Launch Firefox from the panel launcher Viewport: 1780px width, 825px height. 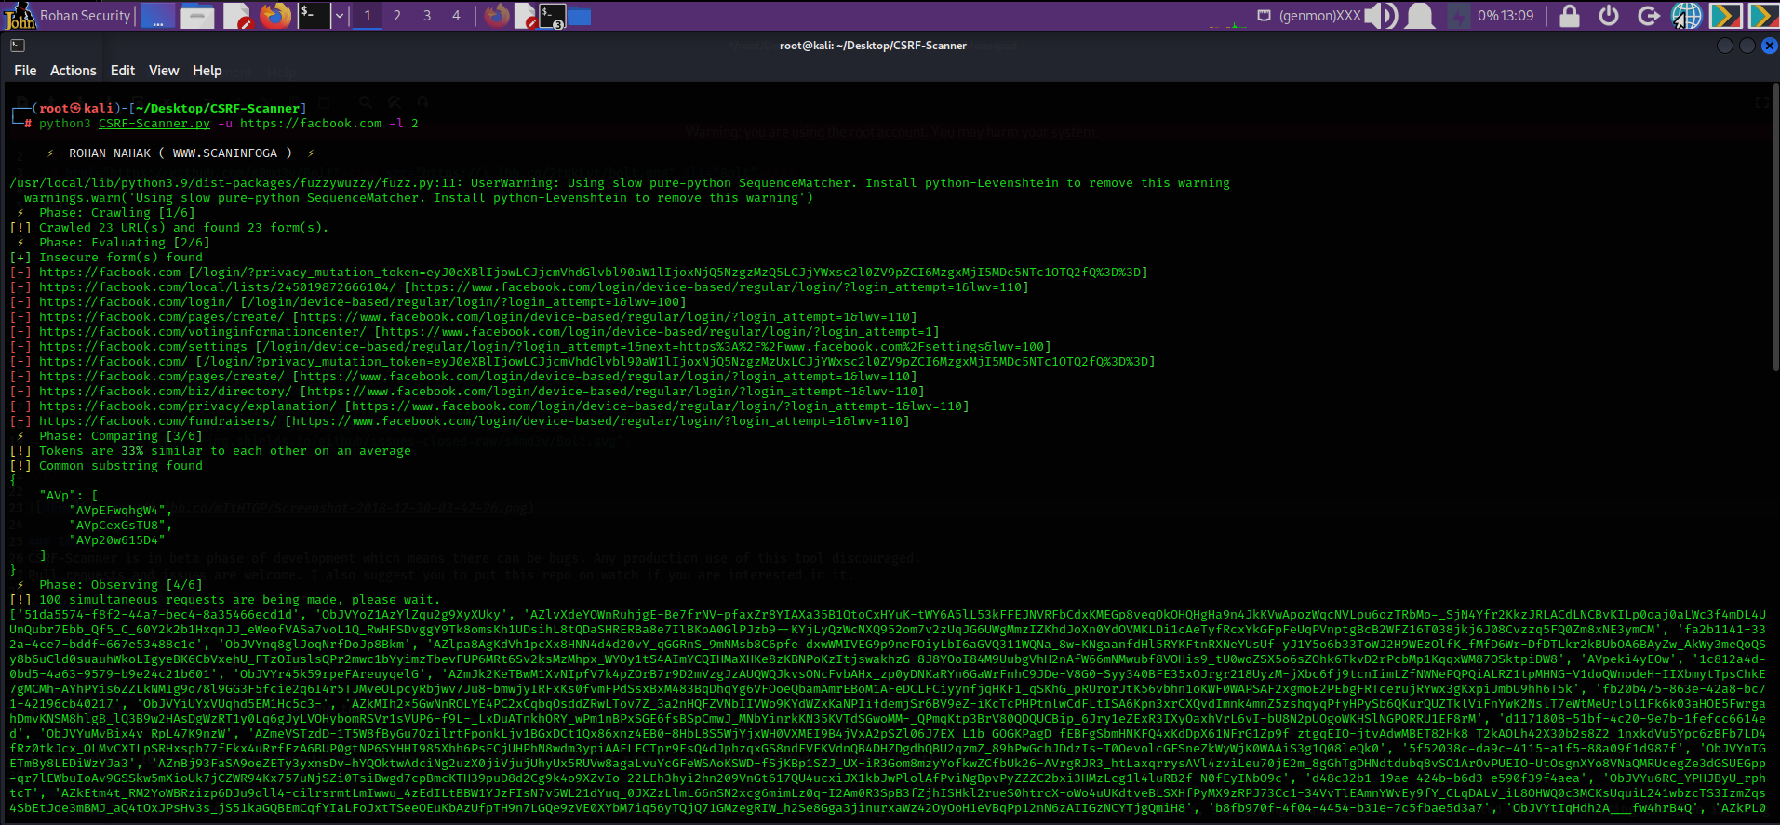275,16
